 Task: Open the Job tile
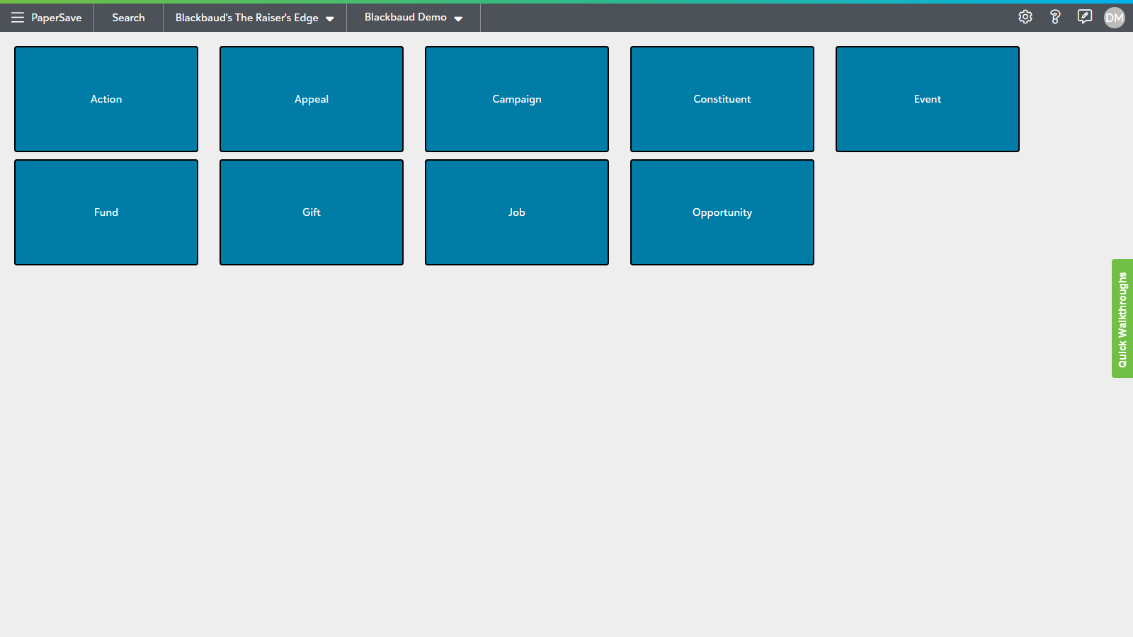tap(517, 212)
